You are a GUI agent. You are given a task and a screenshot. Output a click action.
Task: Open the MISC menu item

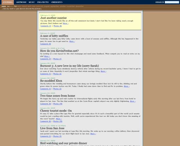32,2
